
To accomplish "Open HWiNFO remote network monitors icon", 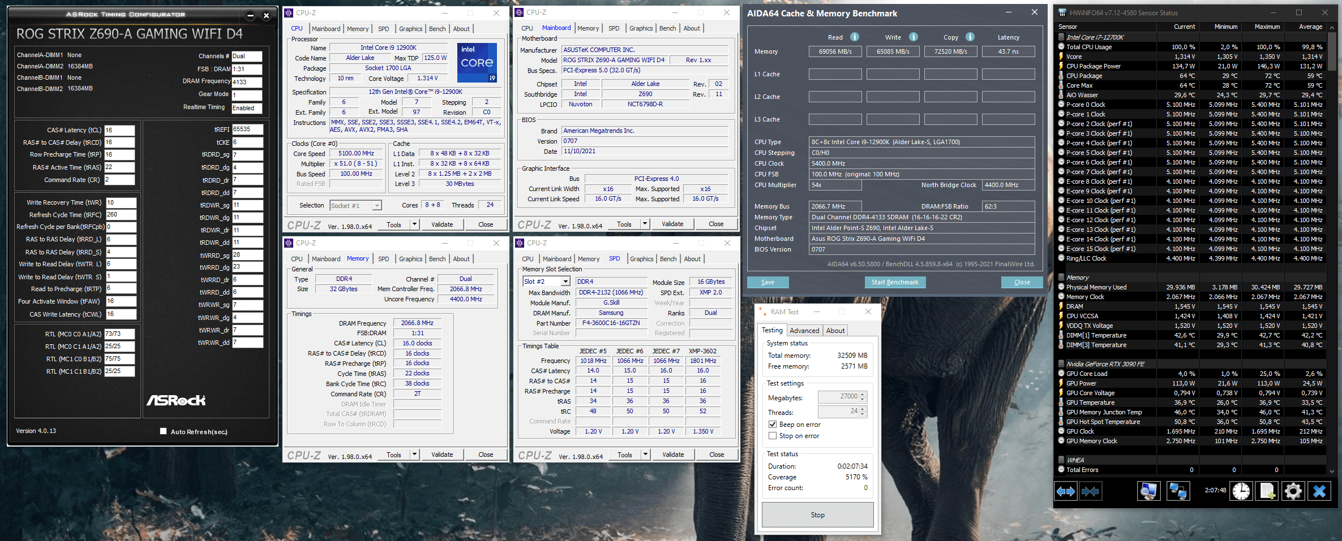I will (x=1178, y=491).
